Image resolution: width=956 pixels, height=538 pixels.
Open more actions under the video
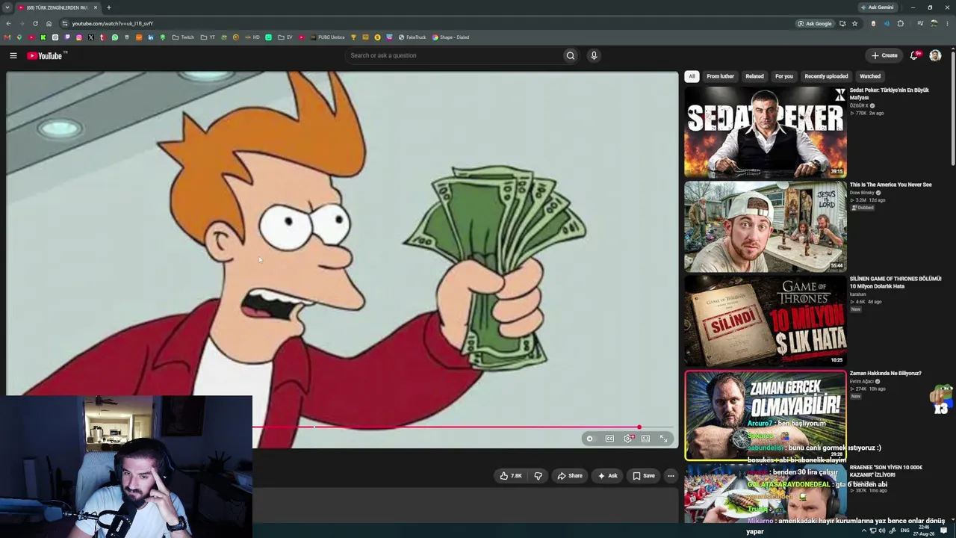tap(671, 476)
